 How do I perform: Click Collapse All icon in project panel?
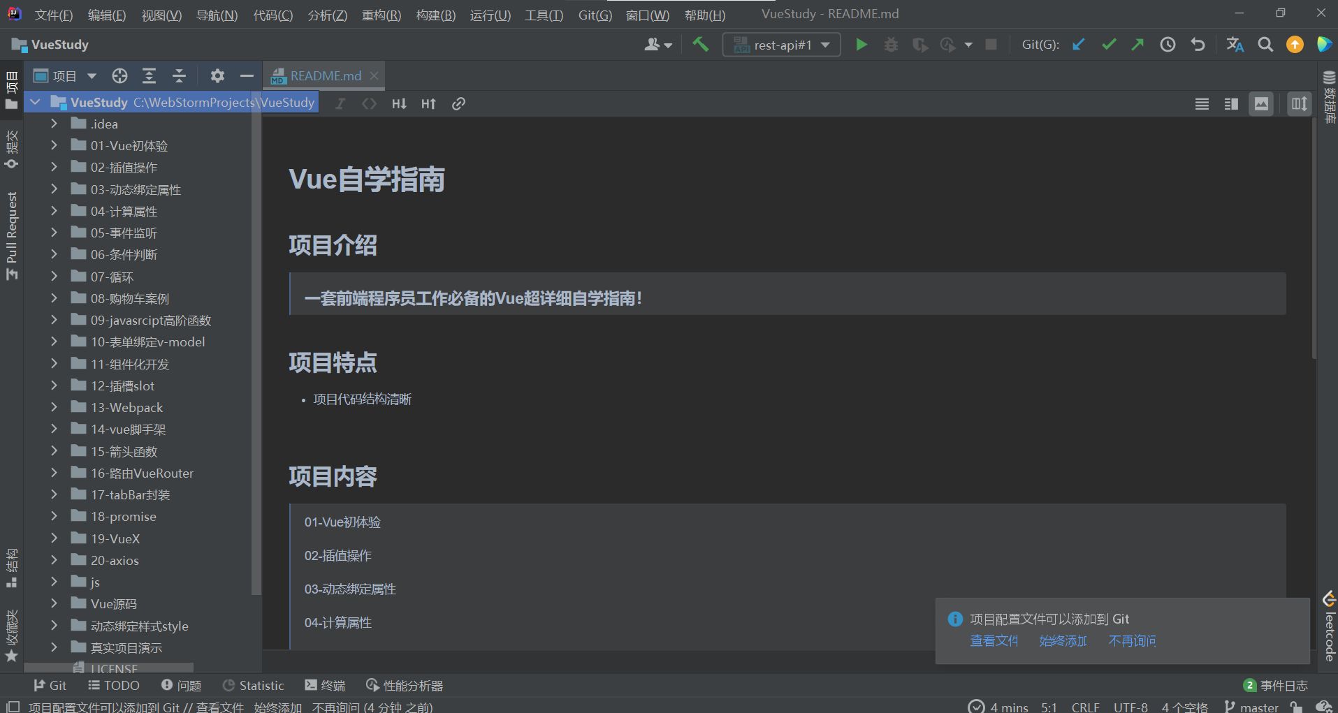(179, 75)
